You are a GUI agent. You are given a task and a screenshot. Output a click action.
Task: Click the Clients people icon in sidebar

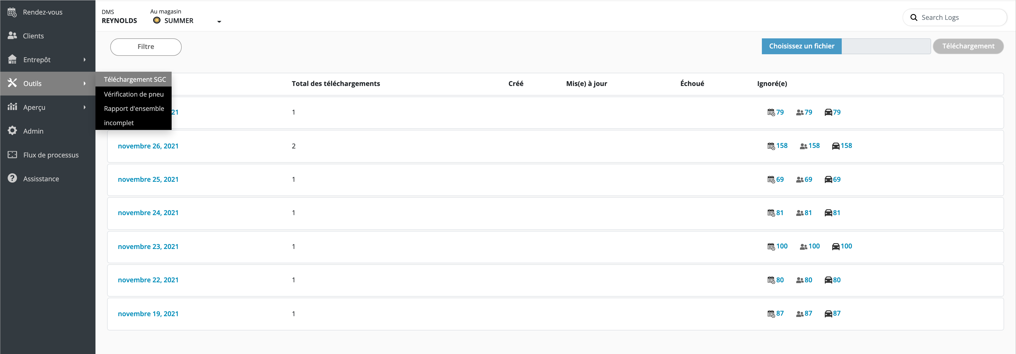(x=12, y=36)
